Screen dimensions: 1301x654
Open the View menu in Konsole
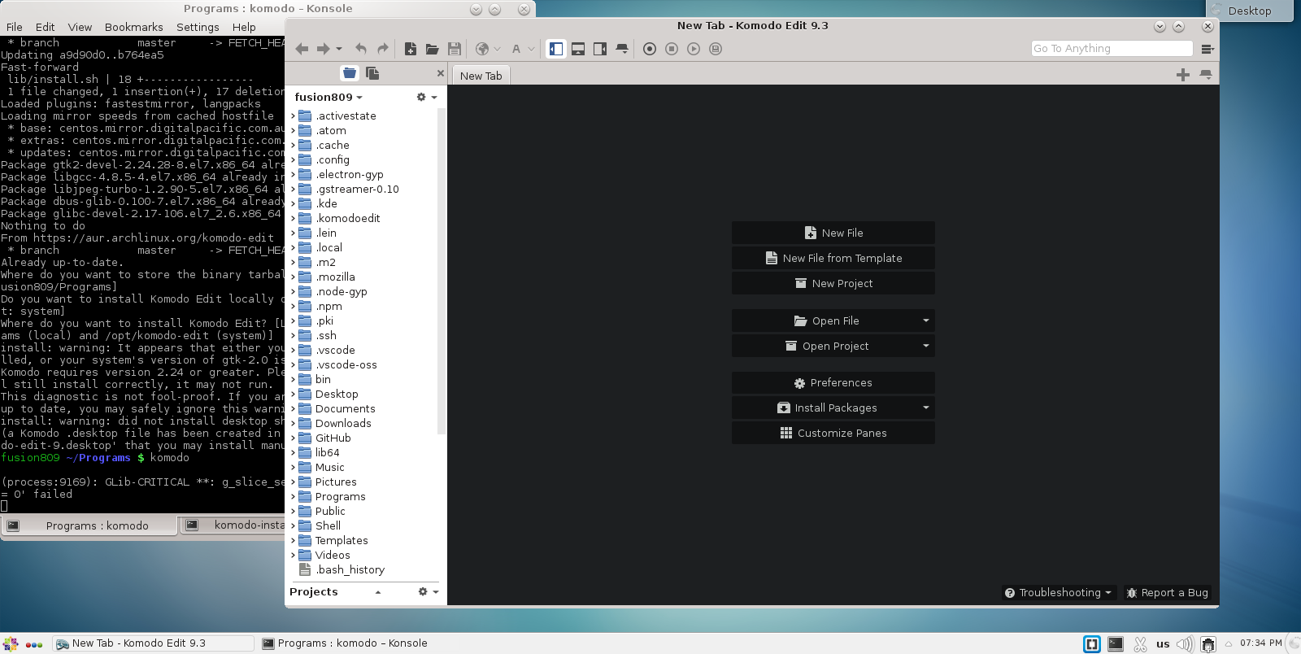[x=80, y=27]
